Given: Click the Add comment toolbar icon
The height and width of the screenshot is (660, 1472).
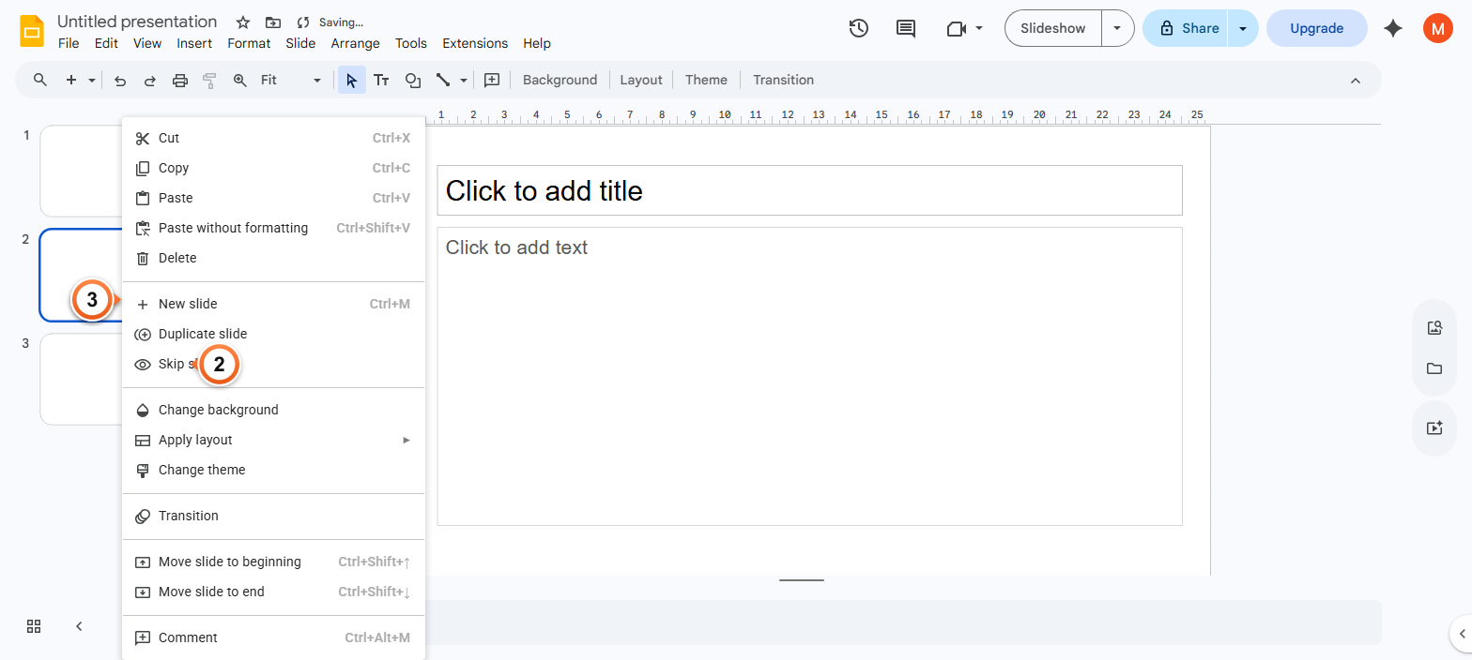Looking at the screenshot, I should pos(492,81).
